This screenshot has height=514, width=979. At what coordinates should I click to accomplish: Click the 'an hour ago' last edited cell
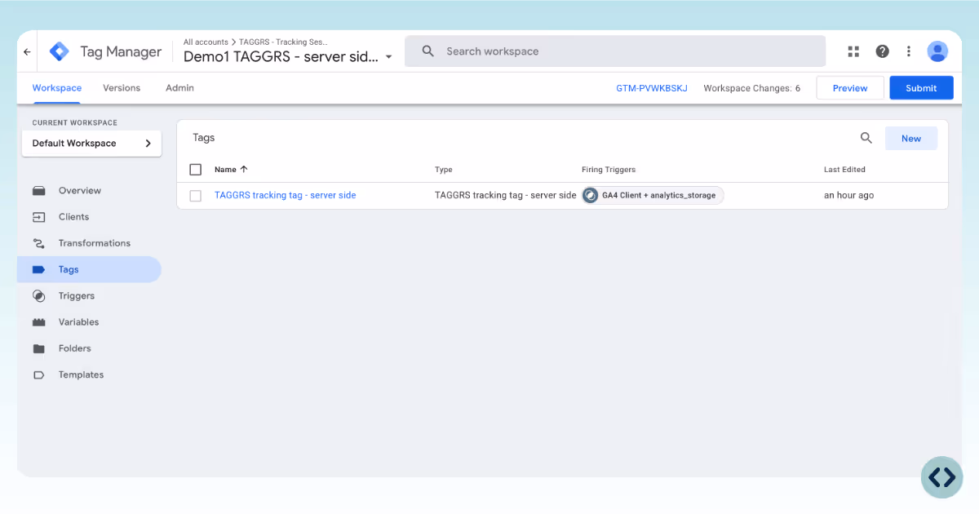click(x=848, y=196)
